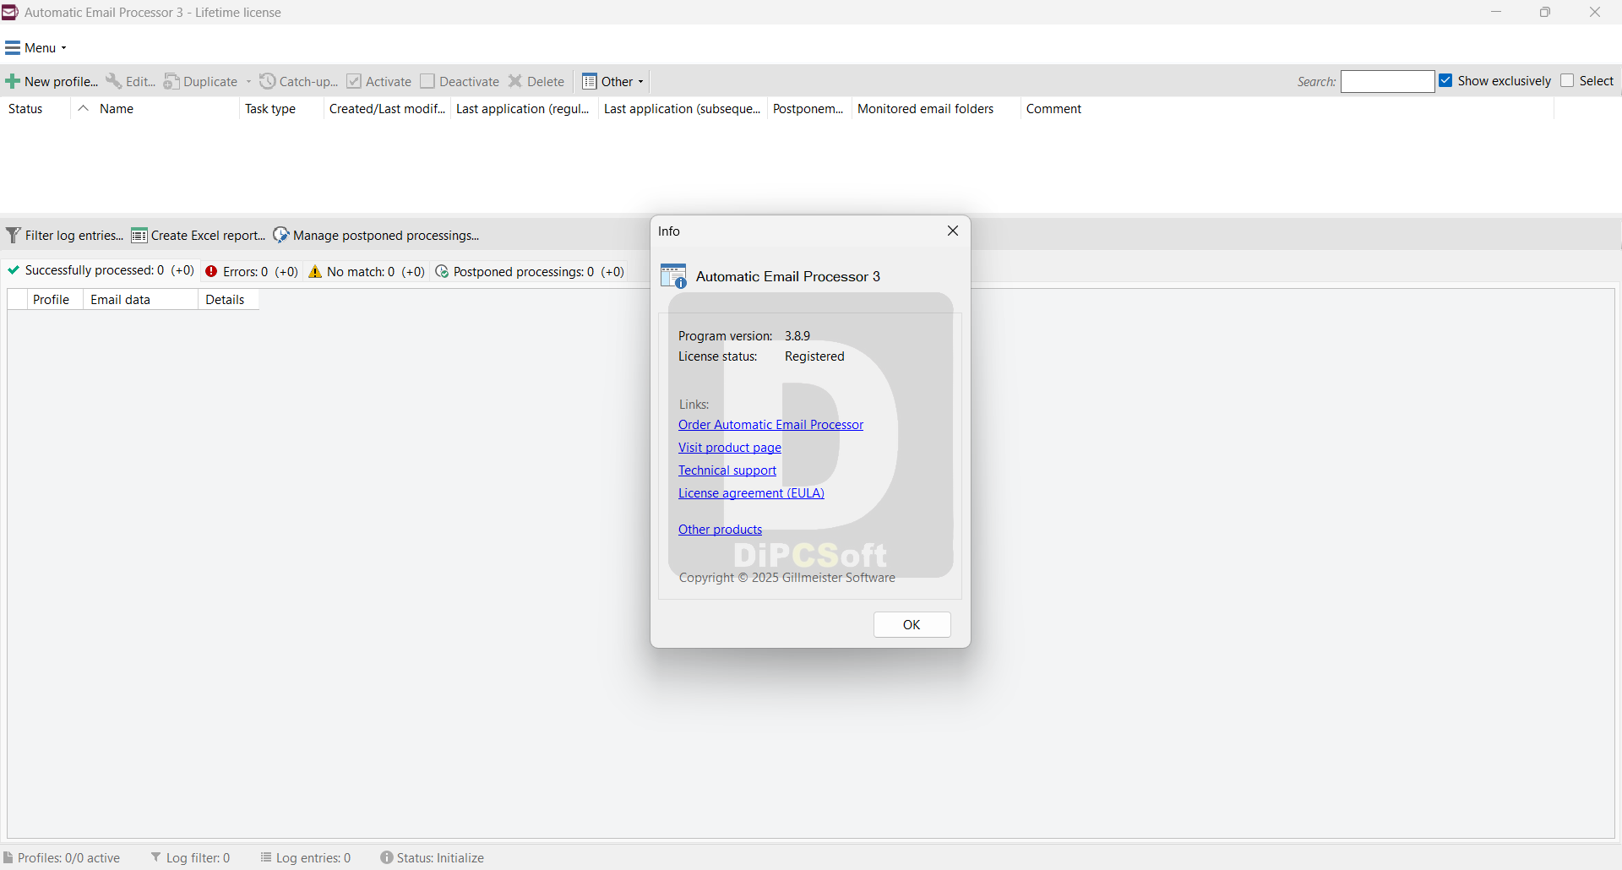The image size is (1622, 870).
Task: Click the Created/Last modif... column header
Action: click(387, 108)
